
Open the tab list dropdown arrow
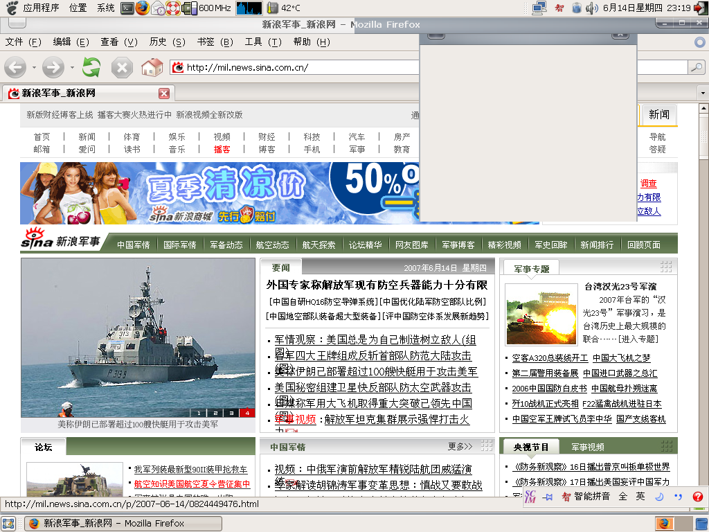[703, 94]
